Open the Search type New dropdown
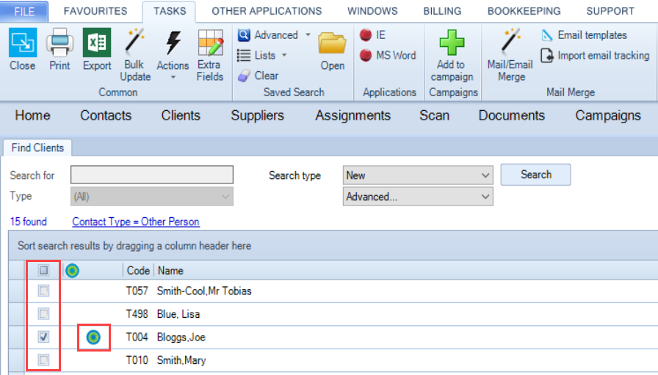The image size is (658, 375). click(x=418, y=175)
